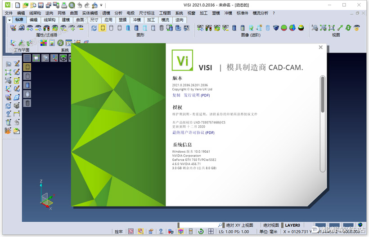Click the status bar help question mark icon
Screen dimensions: 369x237
(161, 232)
